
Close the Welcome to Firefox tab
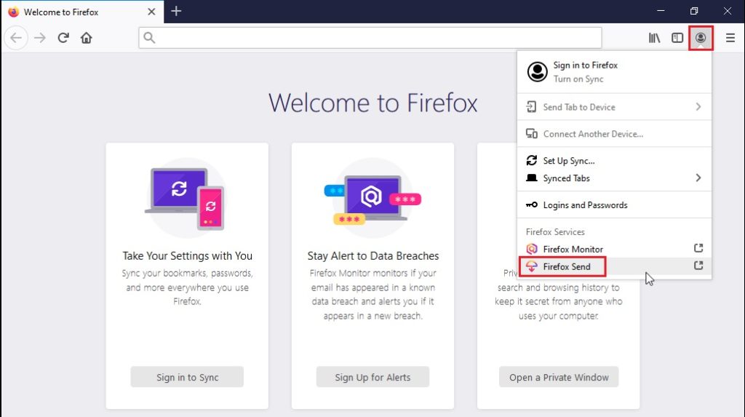(x=151, y=12)
